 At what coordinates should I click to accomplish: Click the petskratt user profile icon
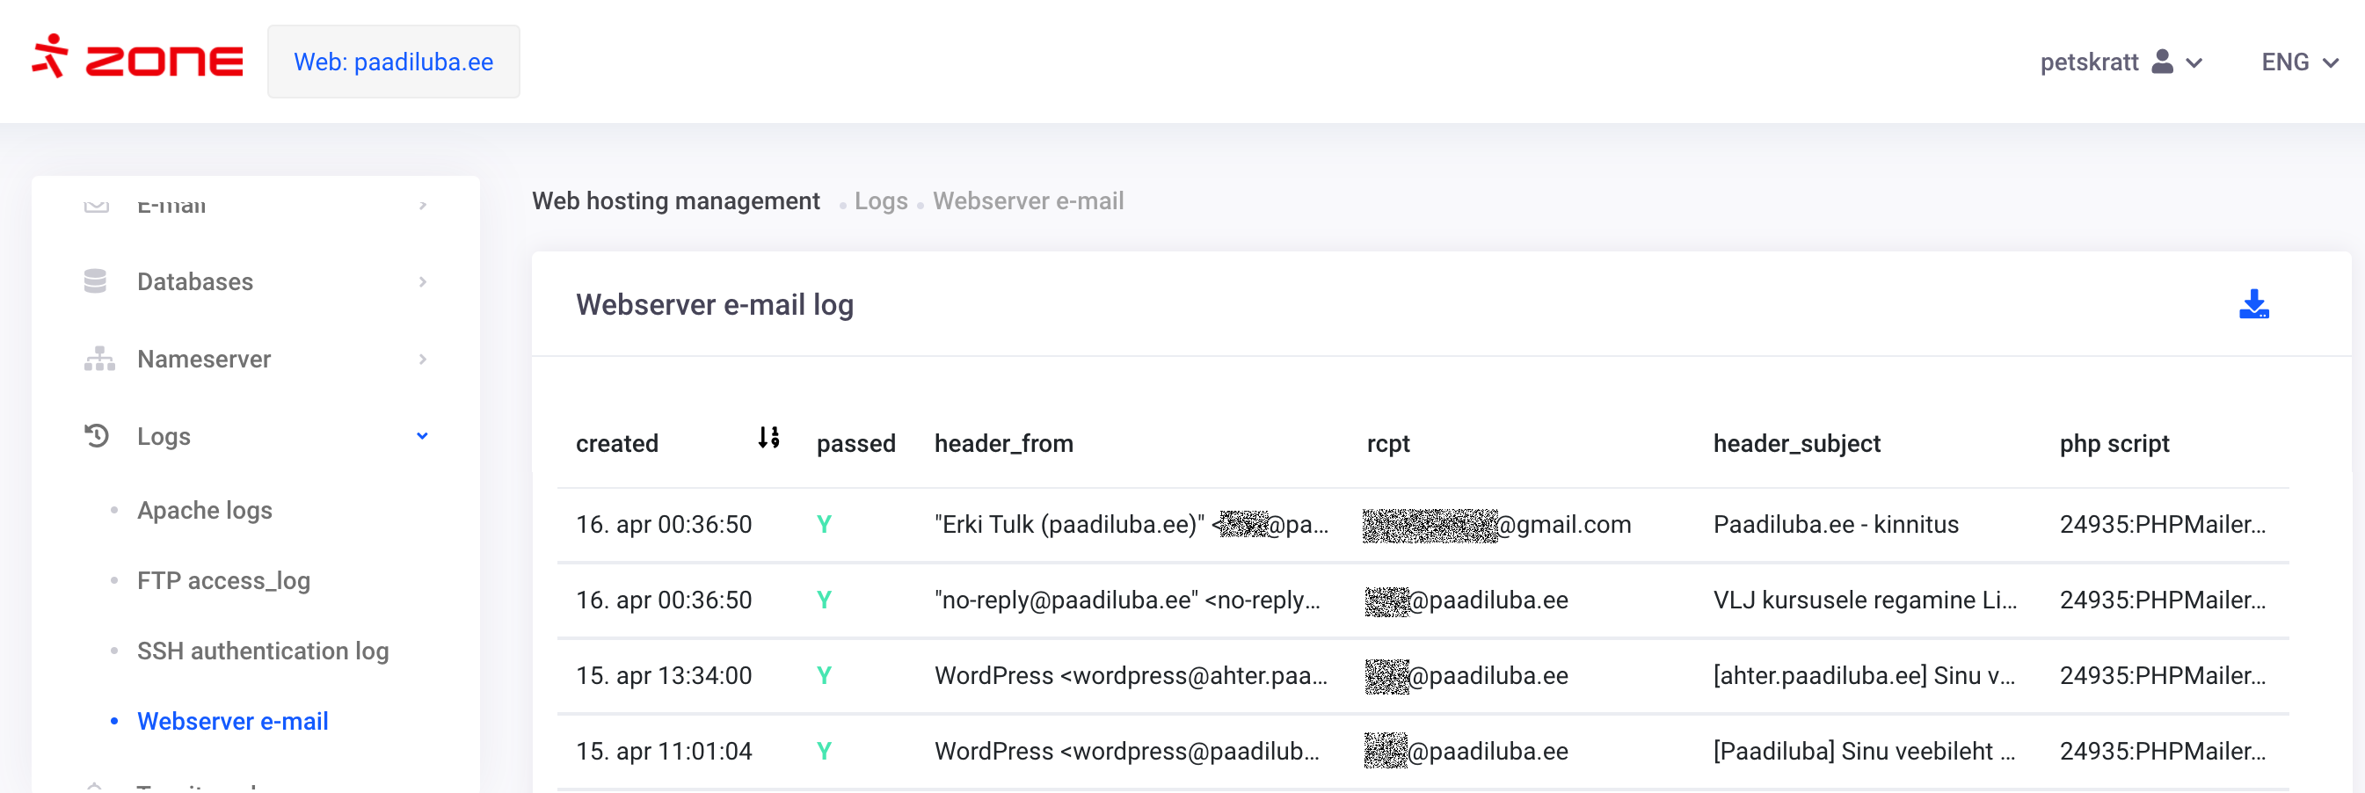[2162, 62]
